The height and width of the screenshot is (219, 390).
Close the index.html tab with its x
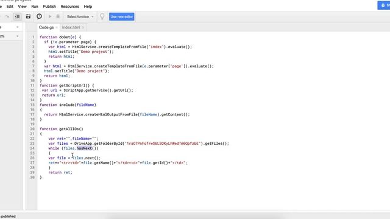[83, 27]
